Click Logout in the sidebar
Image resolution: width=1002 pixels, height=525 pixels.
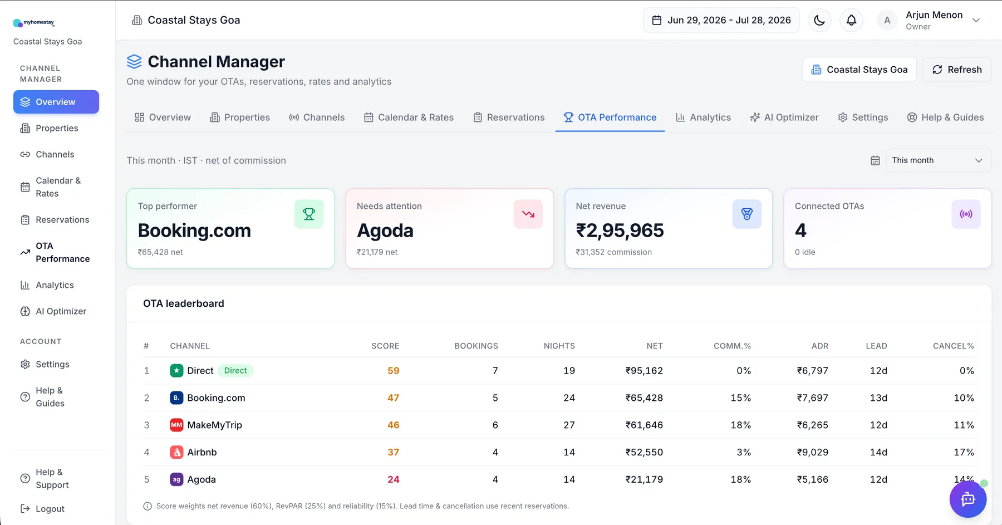coord(56,509)
